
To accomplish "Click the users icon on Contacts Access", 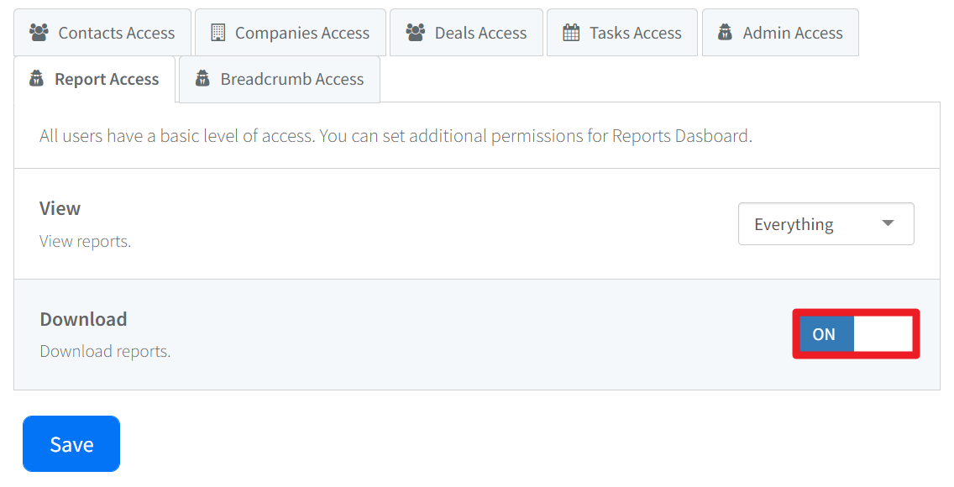I will pos(39,33).
